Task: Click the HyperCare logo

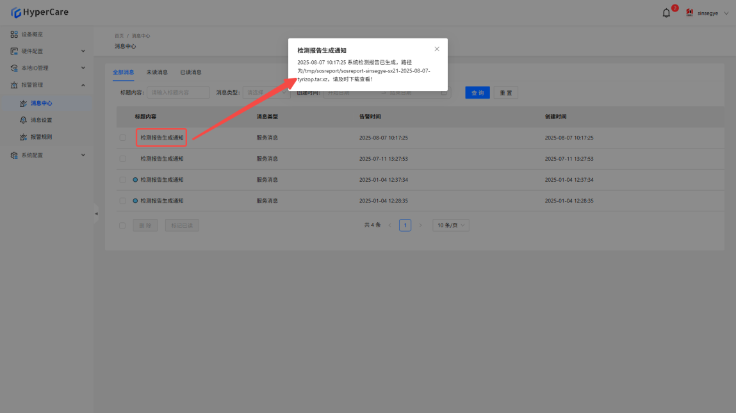Action: [x=40, y=12]
